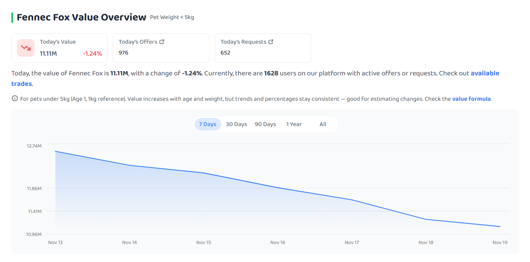The height and width of the screenshot is (262, 530).
Task: Click the -1.24% change value
Action: coord(92,54)
